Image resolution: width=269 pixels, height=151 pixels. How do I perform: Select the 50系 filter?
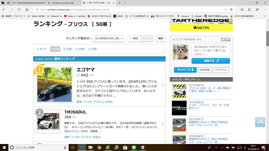coord(55,49)
